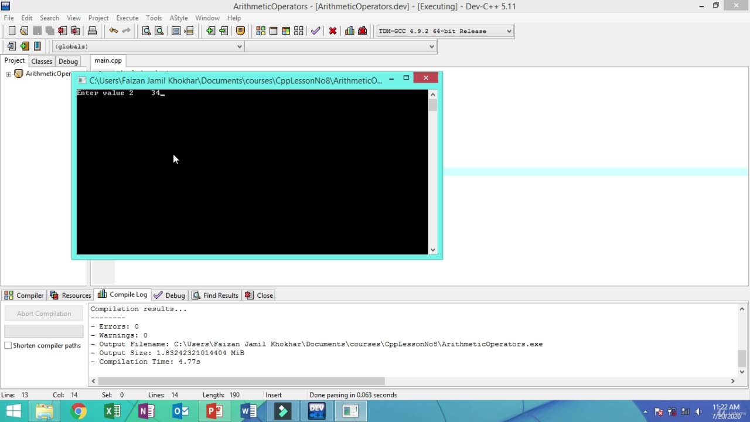Open Project Options shield icon
This screenshot has height=422, width=750.
pos(240,31)
